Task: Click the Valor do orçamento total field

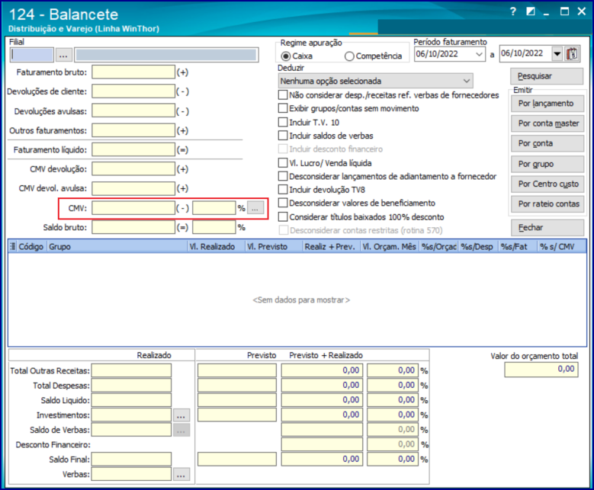Action: (x=541, y=370)
